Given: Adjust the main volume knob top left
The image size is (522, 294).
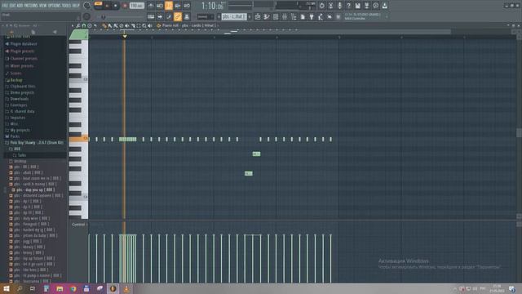Looking at the screenshot, I should click(x=87, y=6).
